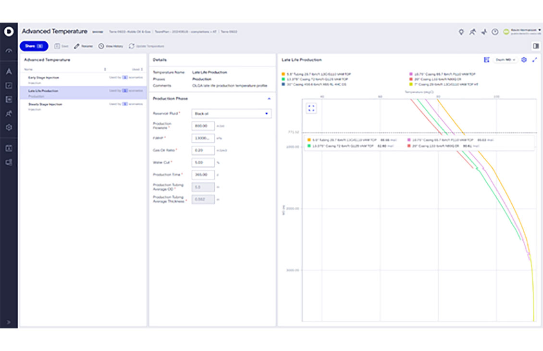Click the blue Share button
Screen dimensions: 543x351
(x=34, y=46)
